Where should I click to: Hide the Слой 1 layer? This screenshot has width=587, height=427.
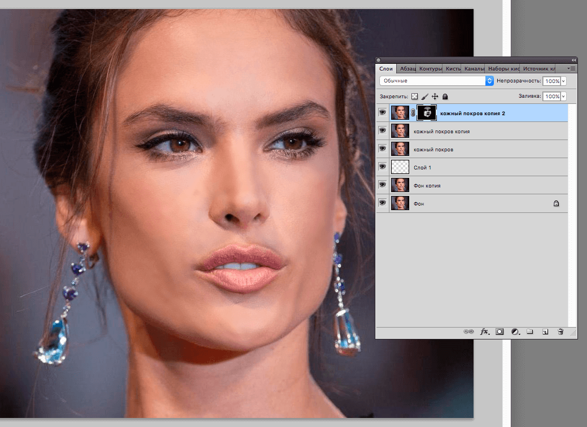383,167
